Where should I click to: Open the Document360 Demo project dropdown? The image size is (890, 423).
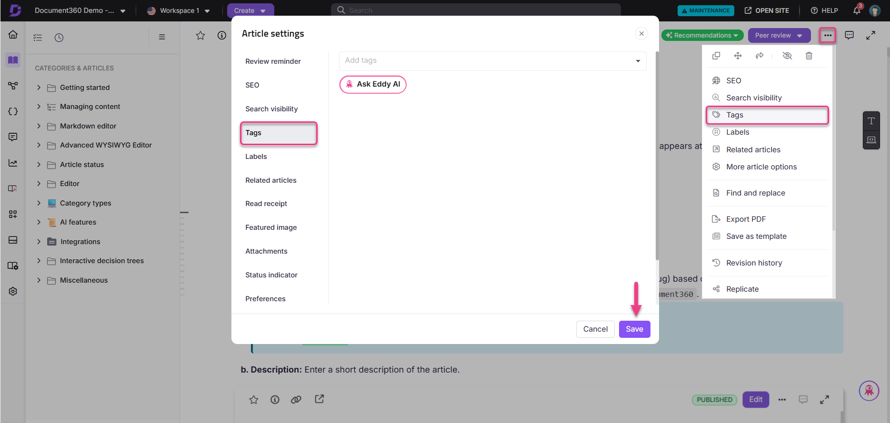click(x=80, y=10)
